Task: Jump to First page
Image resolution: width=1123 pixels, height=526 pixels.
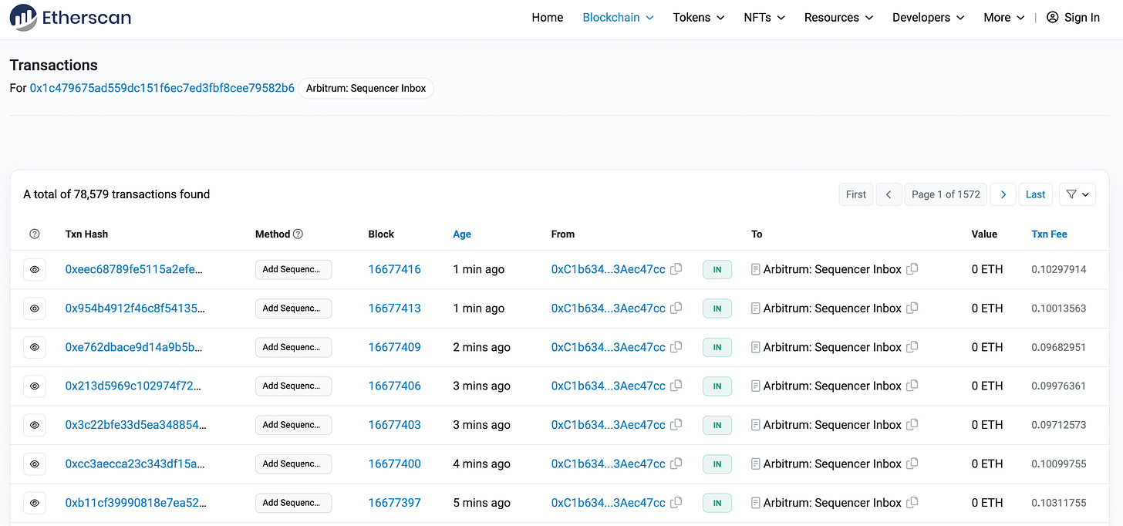Action: (856, 194)
